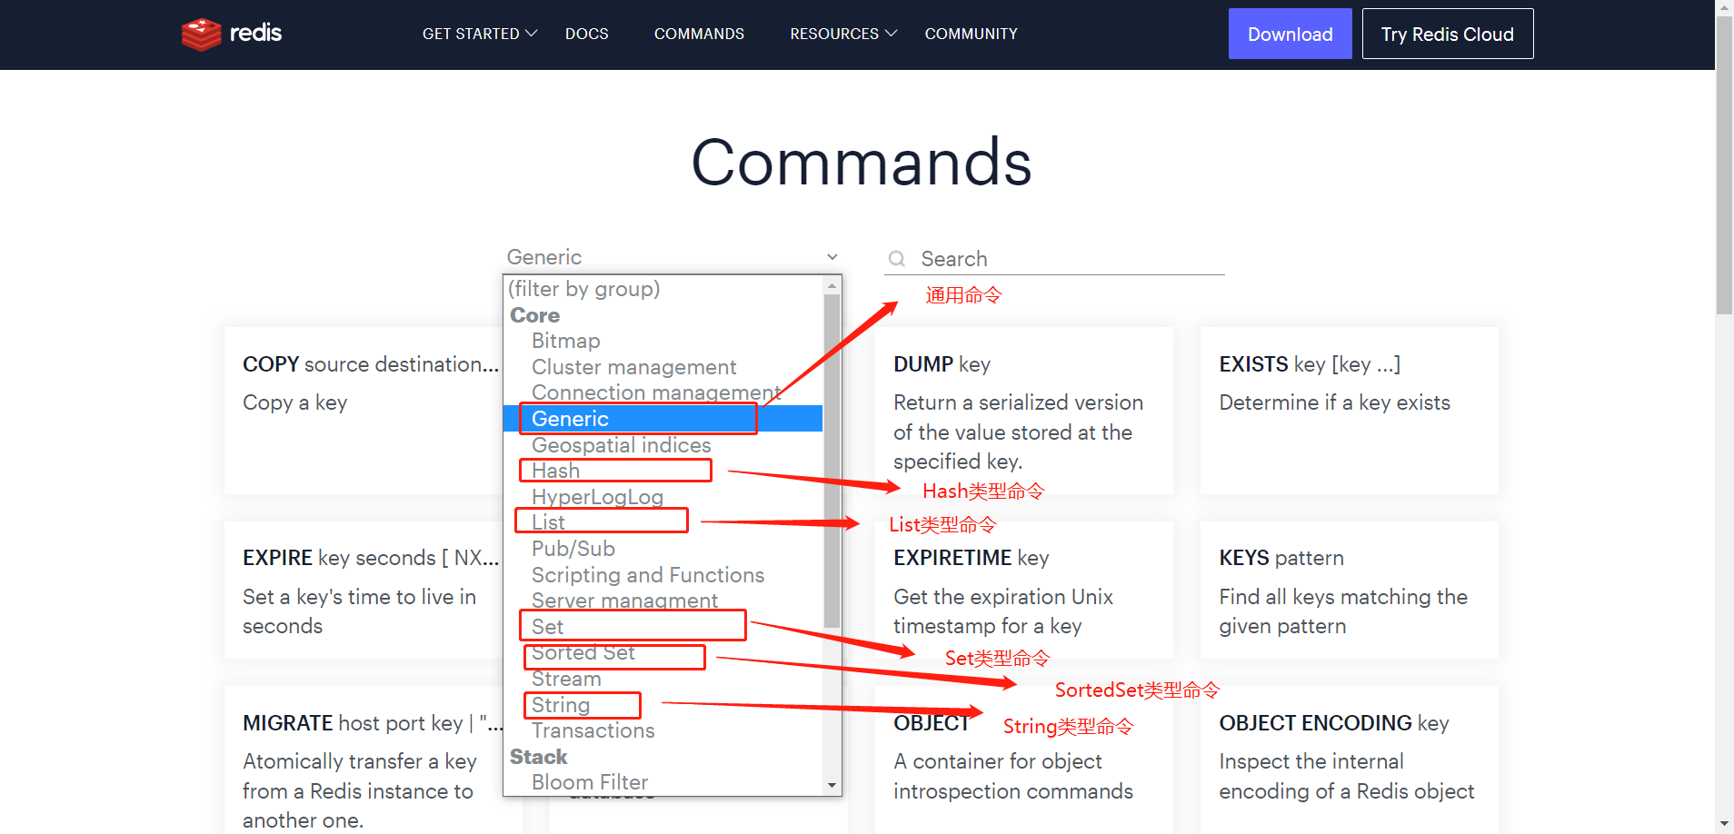1734x834 pixels.
Task: Select Pub/Sub from the group list
Action: click(663, 549)
